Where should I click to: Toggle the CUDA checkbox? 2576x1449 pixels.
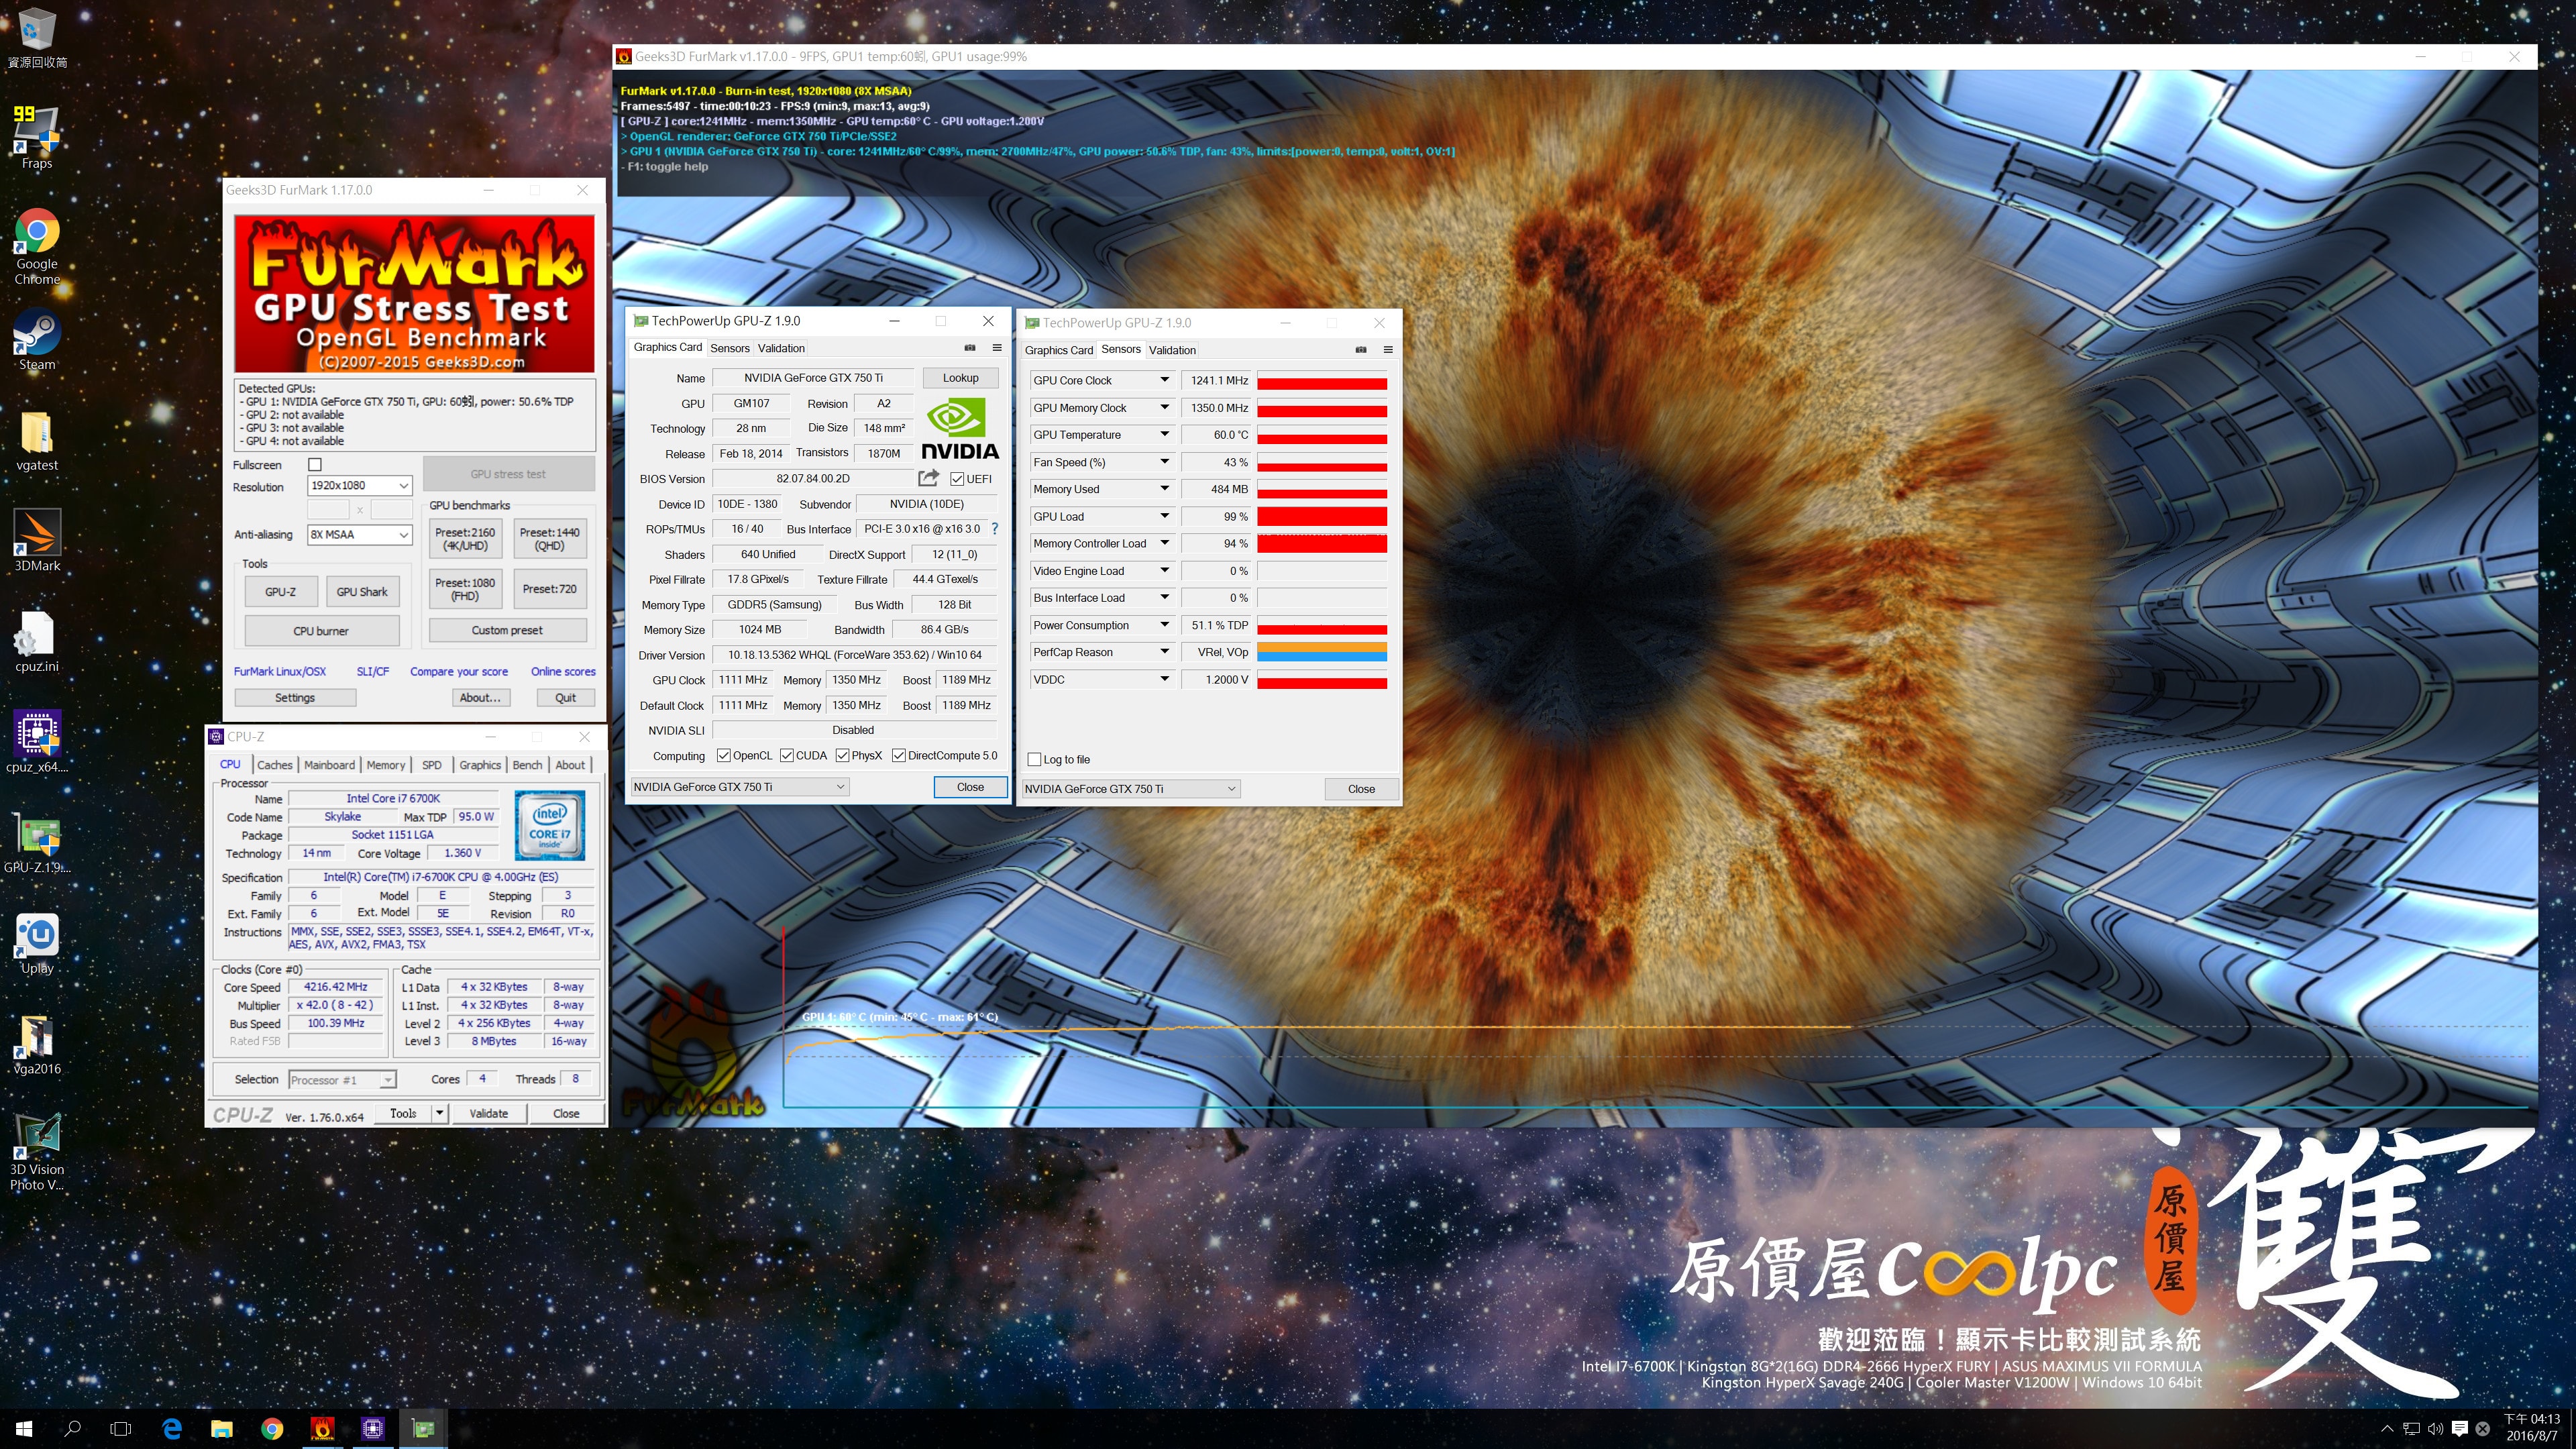787,756
